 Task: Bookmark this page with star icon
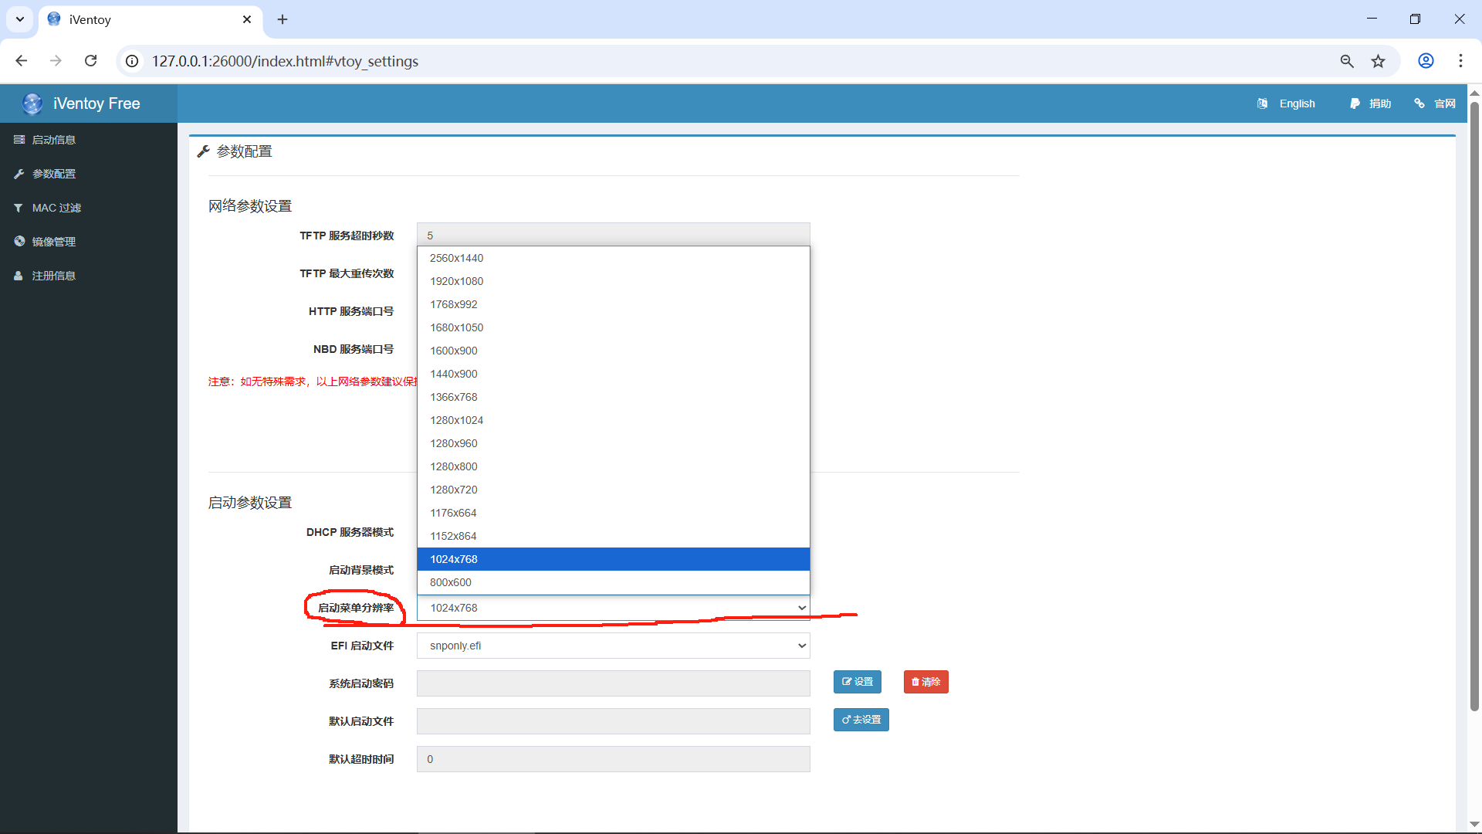[x=1378, y=61]
